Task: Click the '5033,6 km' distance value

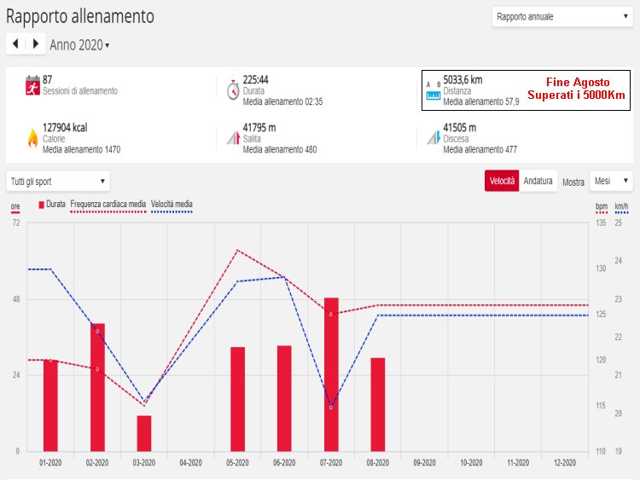Action: 463,79
